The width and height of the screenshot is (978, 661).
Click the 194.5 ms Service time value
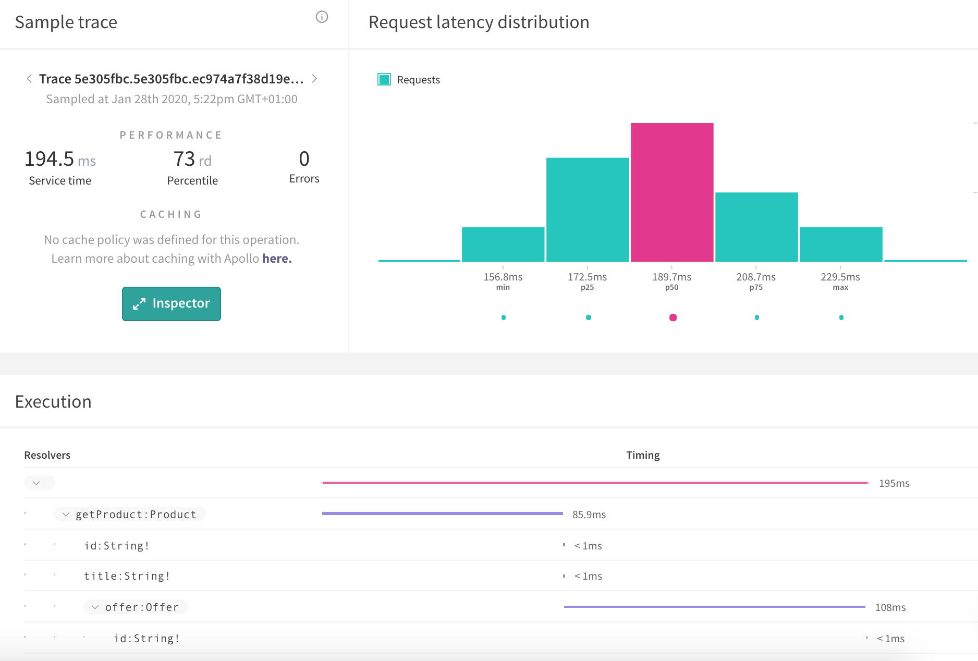pos(60,159)
